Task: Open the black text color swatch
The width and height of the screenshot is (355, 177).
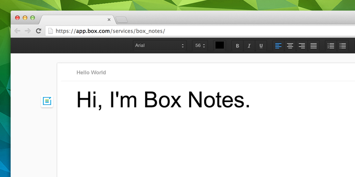Action: (x=219, y=45)
